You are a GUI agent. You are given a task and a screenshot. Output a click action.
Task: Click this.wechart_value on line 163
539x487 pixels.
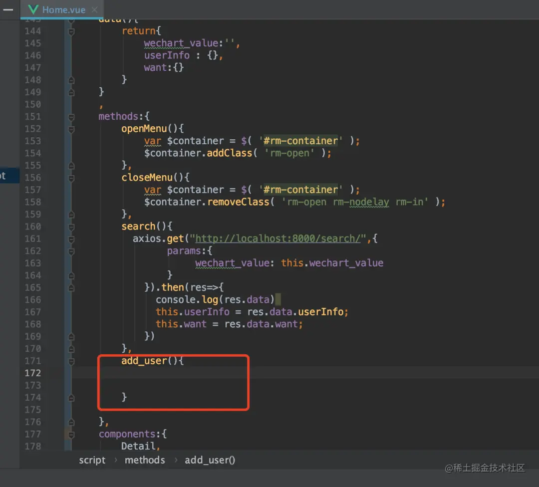click(332, 263)
